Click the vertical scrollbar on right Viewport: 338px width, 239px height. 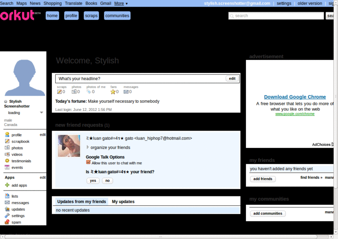pos(335,97)
